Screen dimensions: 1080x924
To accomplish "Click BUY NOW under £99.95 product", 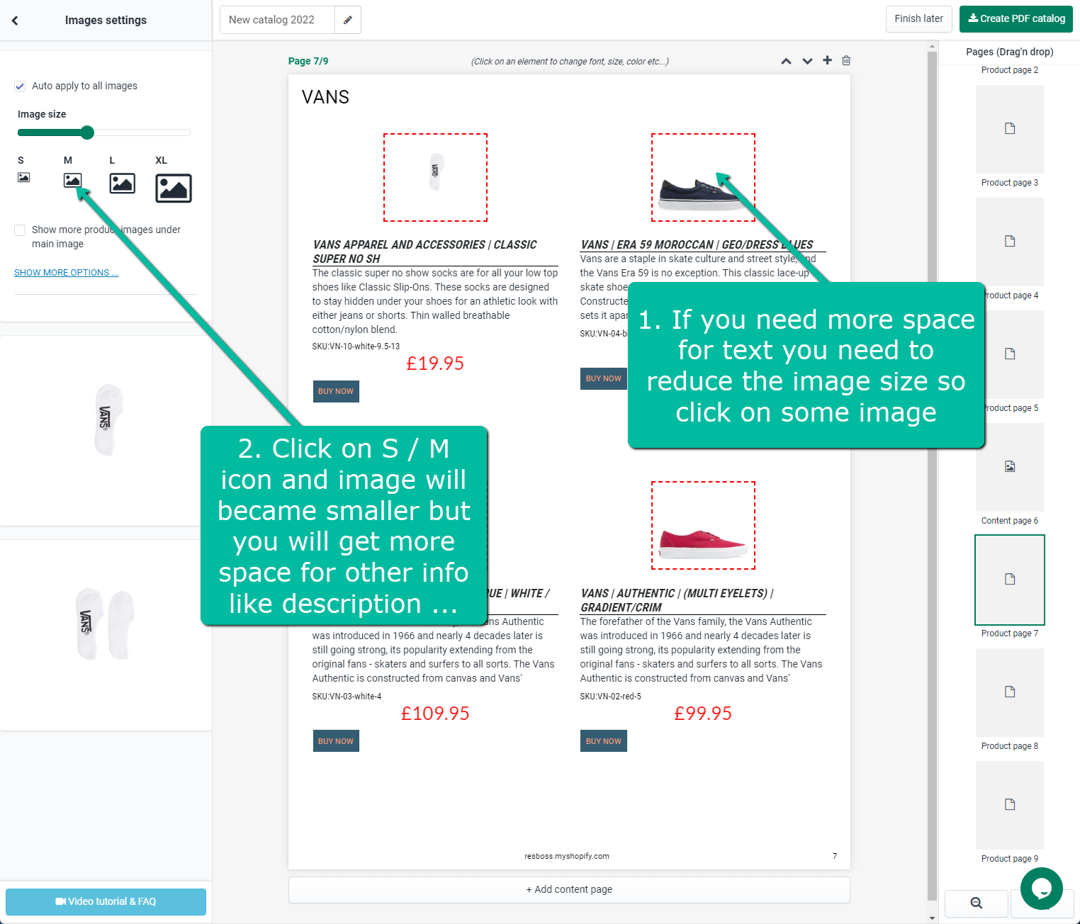I will click(x=604, y=741).
